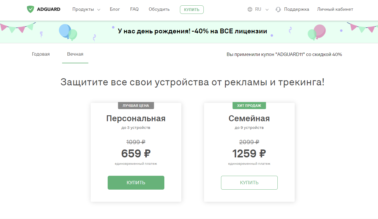Buy the Персональная license
The height and width of the screenshot is (219, 378).
coord(136,183)
